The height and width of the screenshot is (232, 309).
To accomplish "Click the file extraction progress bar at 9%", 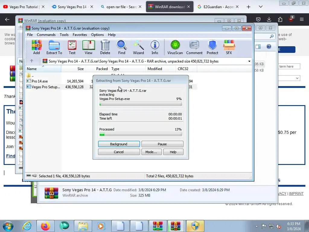I will [141, 104].
